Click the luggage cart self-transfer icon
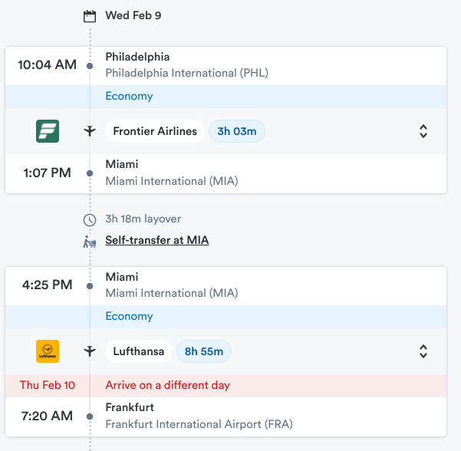 (90, 242)
